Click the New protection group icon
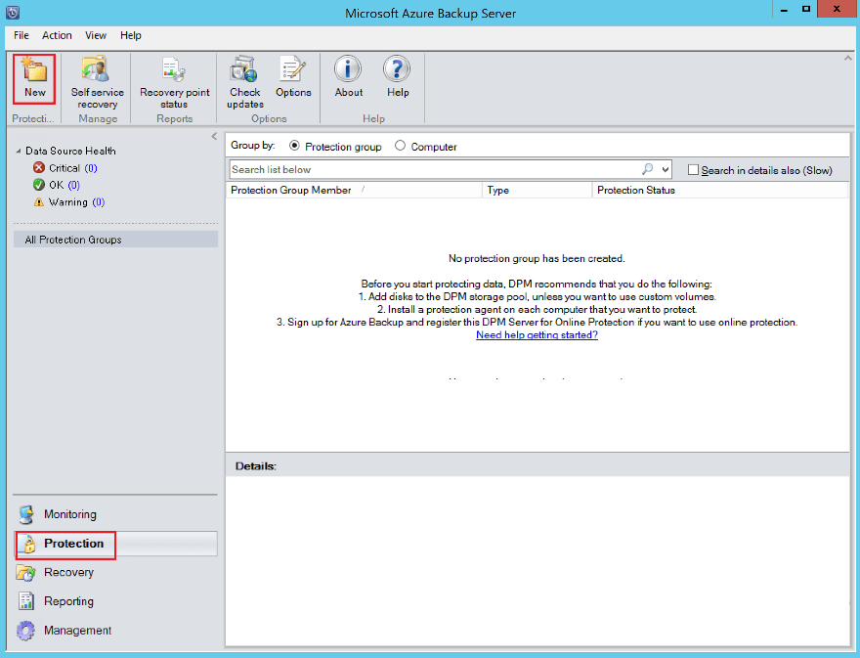This screenshot has width=860, height=658. point(34,70)
